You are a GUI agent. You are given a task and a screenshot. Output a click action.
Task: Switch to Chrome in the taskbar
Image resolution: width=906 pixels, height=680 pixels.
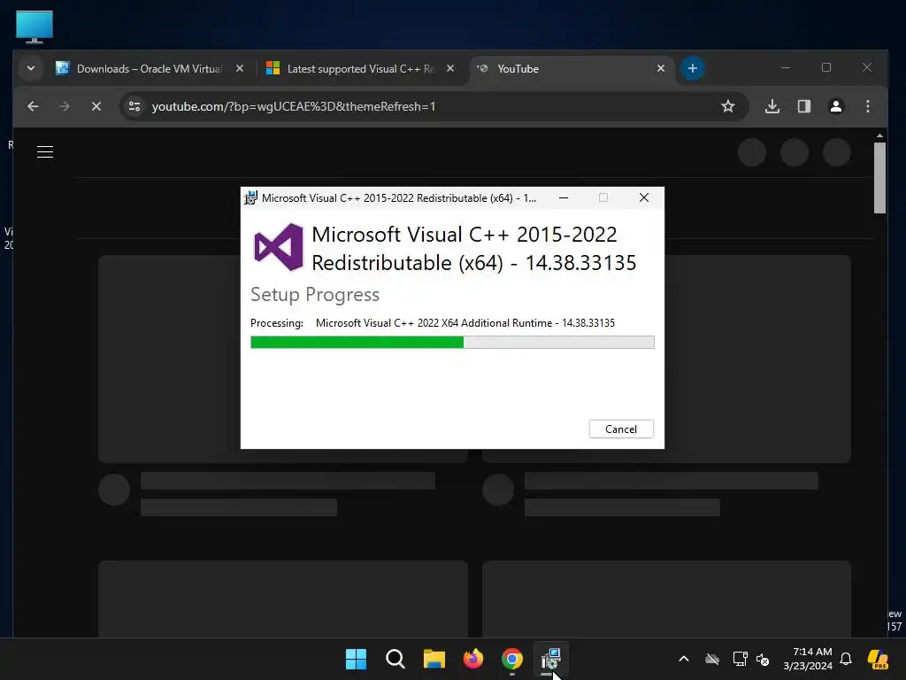click(512, 659)
